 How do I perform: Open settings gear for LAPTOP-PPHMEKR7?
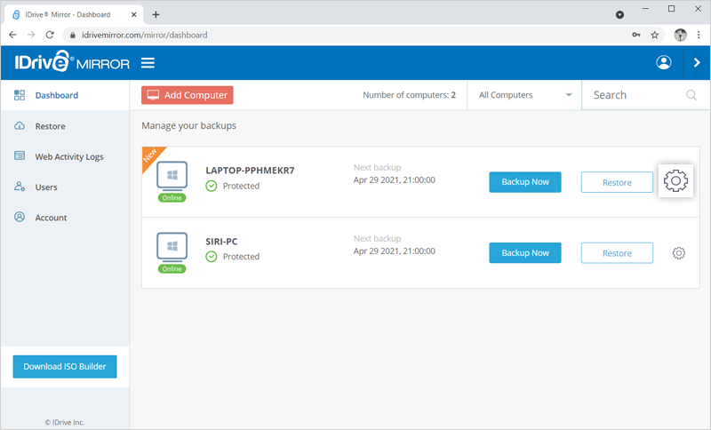675,180
